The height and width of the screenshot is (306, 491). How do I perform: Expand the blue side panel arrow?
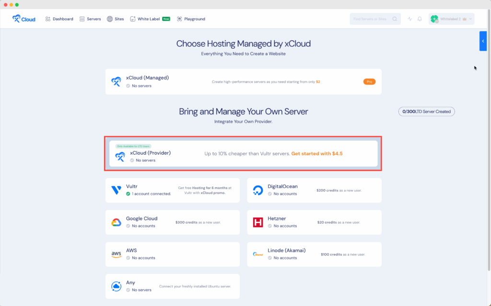(483, 41)
